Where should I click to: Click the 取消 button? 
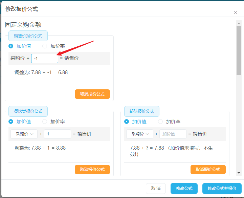point(156,189)
